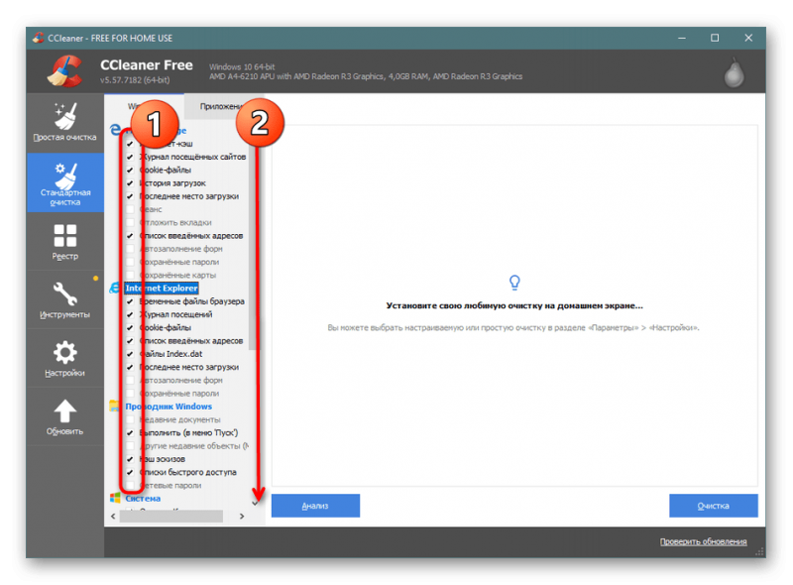This screenshot has width=793, height=585.
Task: Open the Настройки settings section
Action: (64, 358)
